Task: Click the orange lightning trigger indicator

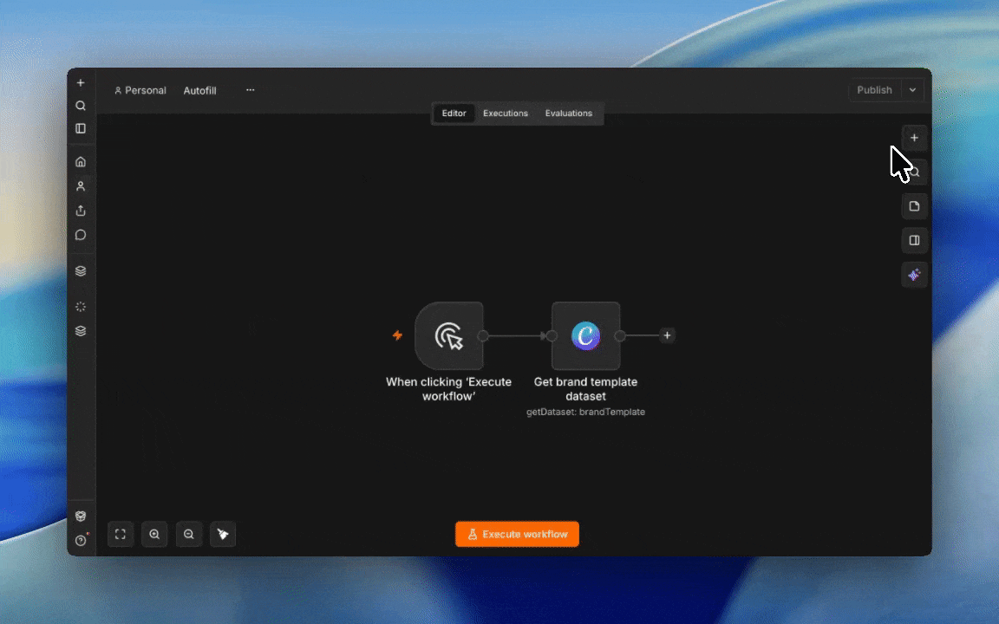Action: pyautogui.click(x=397, y=335)
